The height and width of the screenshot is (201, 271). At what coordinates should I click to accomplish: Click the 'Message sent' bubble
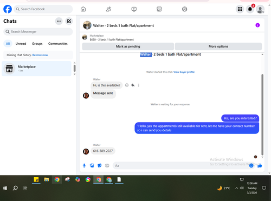coord(103,93)
